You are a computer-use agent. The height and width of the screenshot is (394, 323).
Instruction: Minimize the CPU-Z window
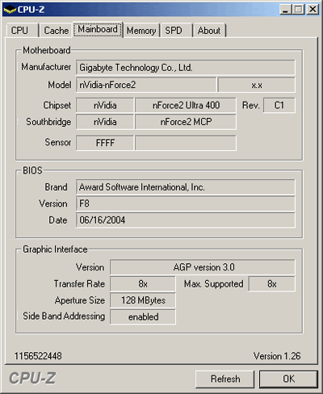(286, 10)
